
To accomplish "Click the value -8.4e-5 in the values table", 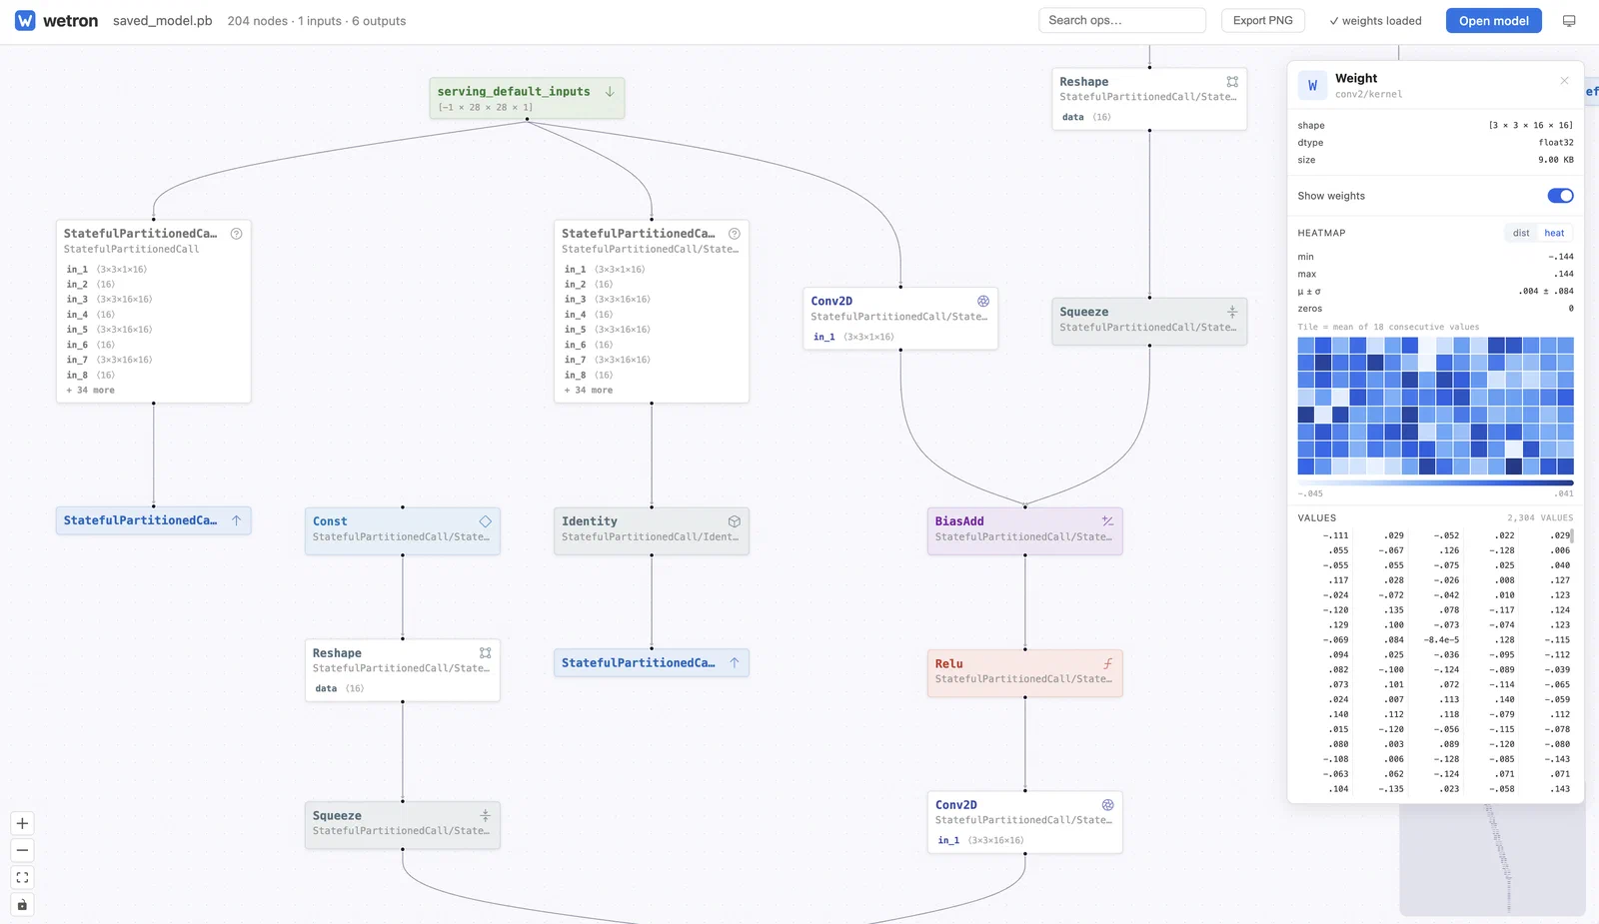I will click(1441, 640).
